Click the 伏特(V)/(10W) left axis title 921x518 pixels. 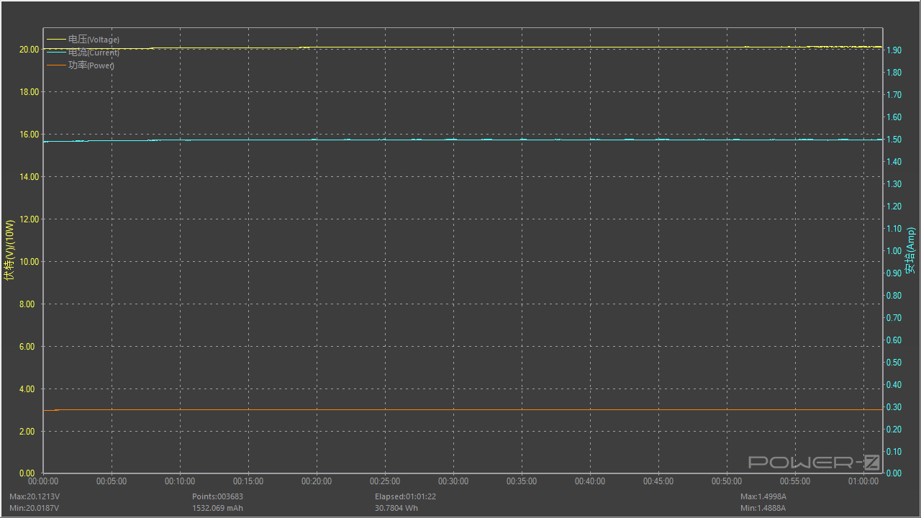[9, 250]
